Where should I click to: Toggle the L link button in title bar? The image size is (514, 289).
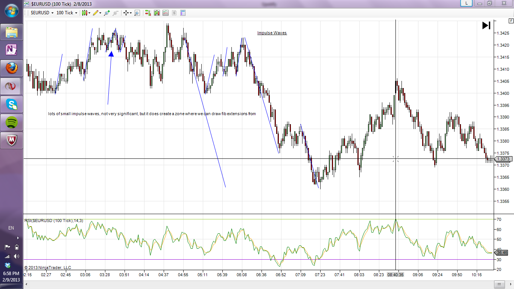(x=467, y=3)
